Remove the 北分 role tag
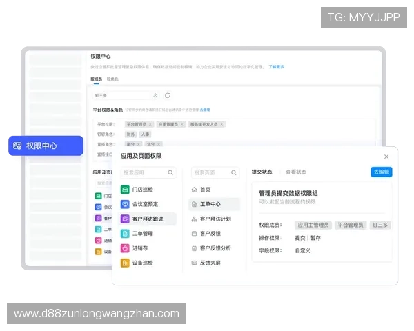 [159, 144]
